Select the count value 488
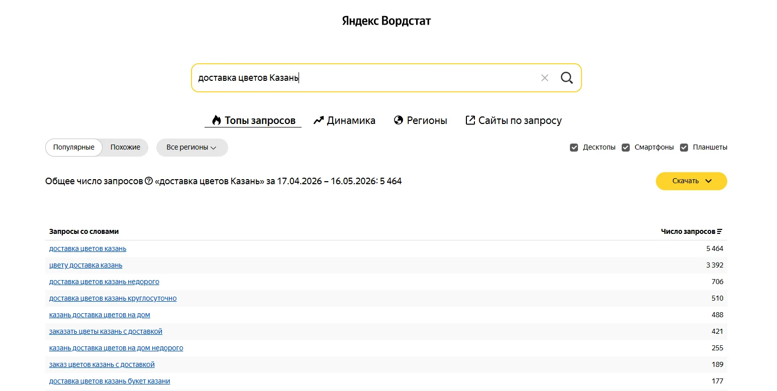The image size is (777, 391). pyautogui.click(x=718, y=315)
